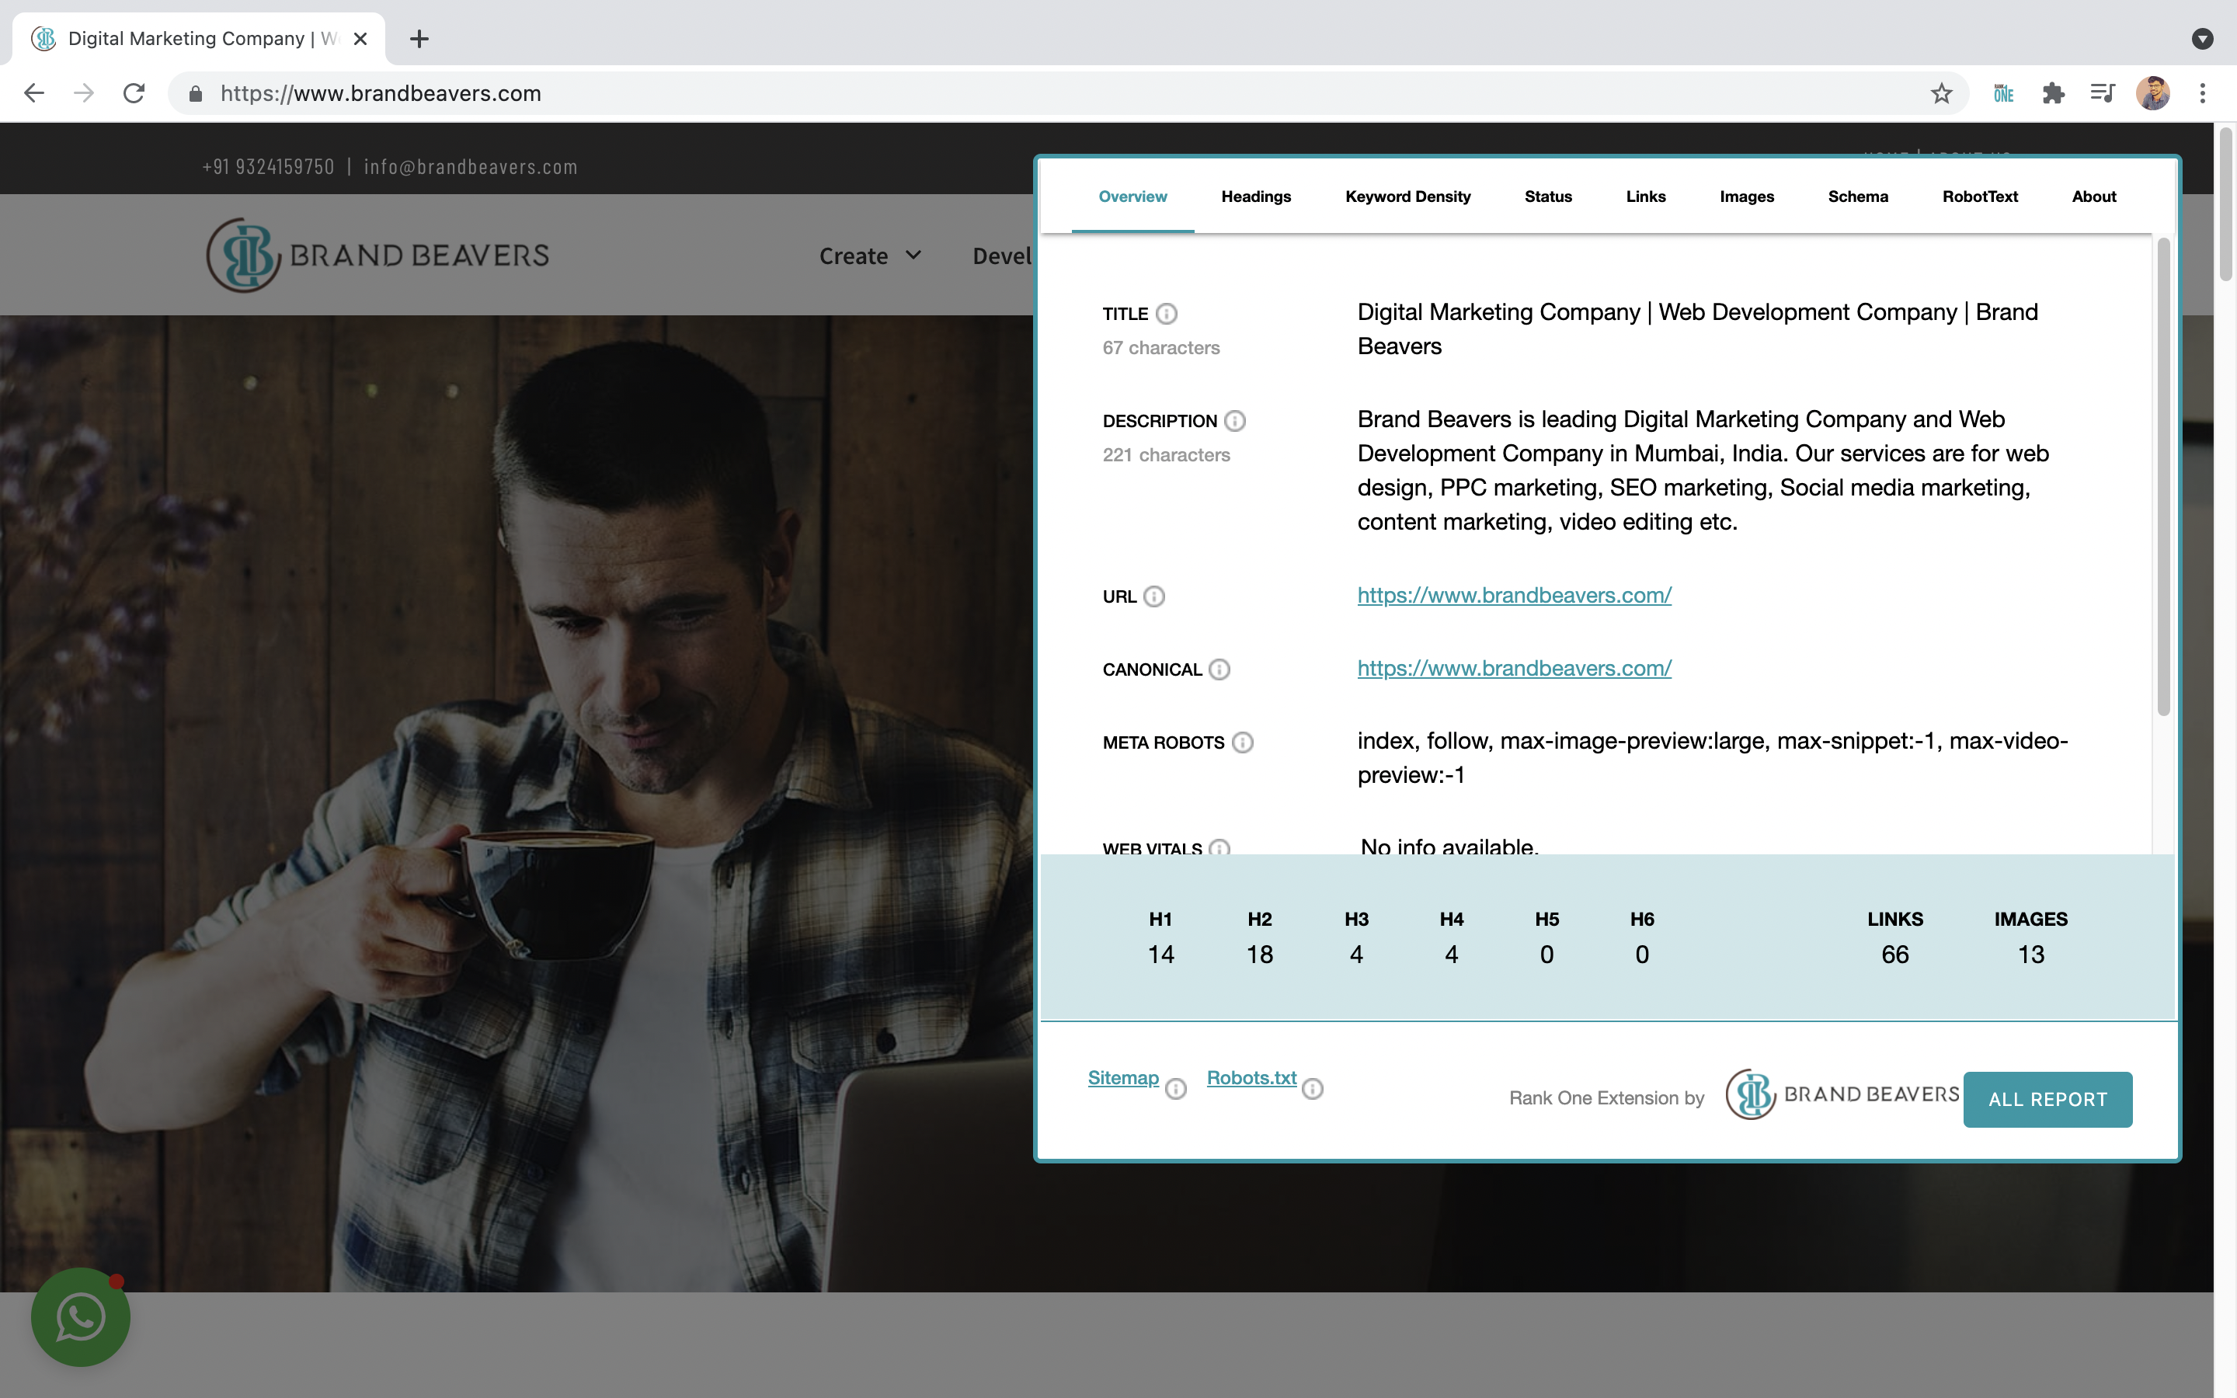This screenshot has width=2237, height=1398.
Task: Click the info icon beside CANONICAL
Action: (x=1219, y=669)
